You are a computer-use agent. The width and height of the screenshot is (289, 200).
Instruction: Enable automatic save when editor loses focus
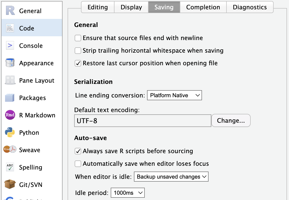click(x=78, y=164)
